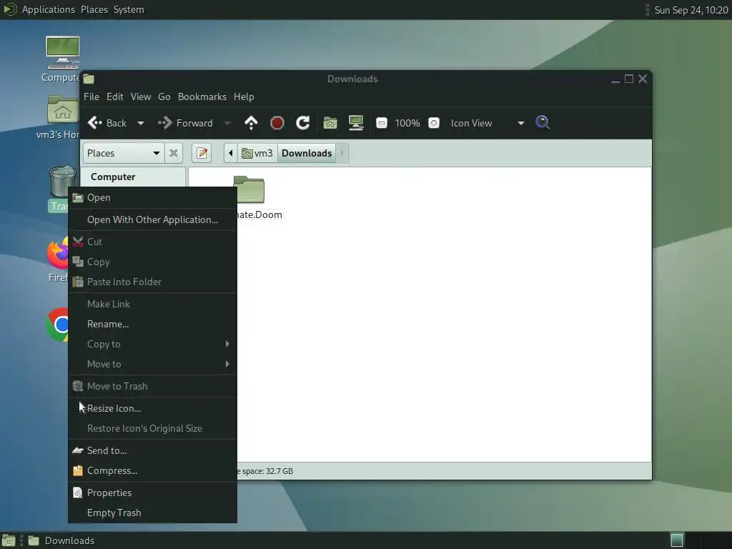Viewport: 732px width, 549px height.
Task: Select Resize Icon... menu entry
Action: pyautogui.click(x=153, y=408)
